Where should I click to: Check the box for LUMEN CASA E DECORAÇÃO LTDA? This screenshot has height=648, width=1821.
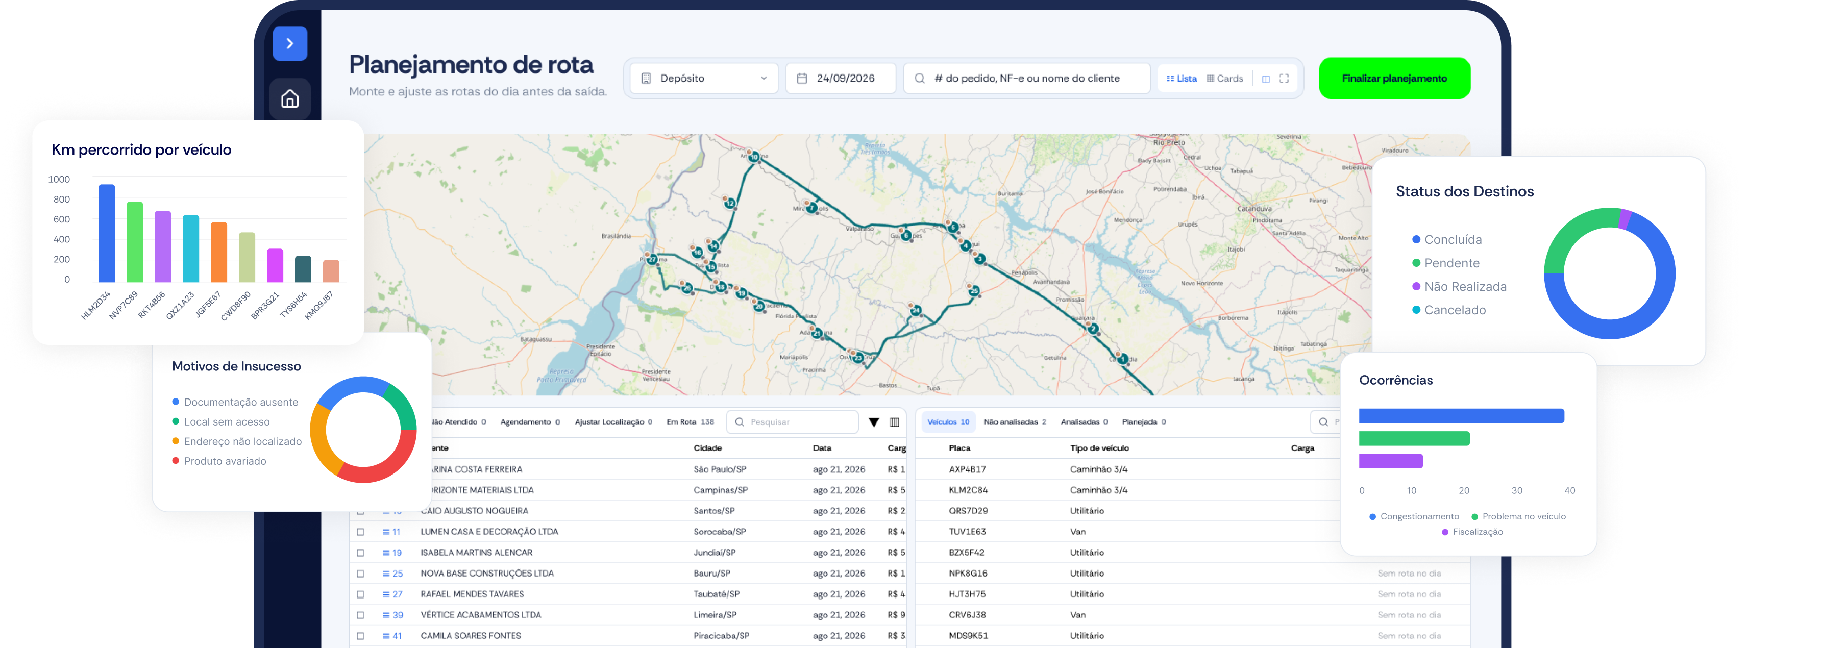(x=360, y=532)
